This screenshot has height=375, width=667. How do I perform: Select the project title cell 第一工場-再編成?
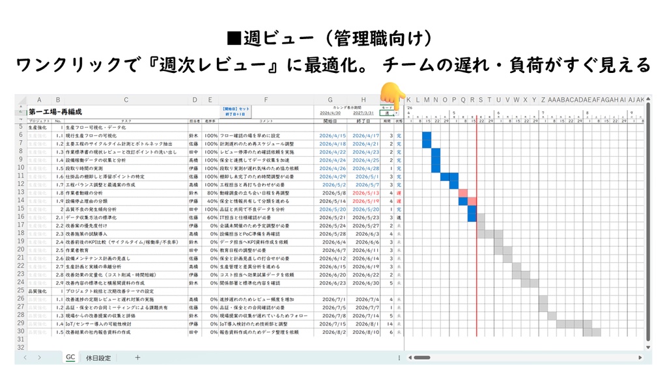point(55,112)
